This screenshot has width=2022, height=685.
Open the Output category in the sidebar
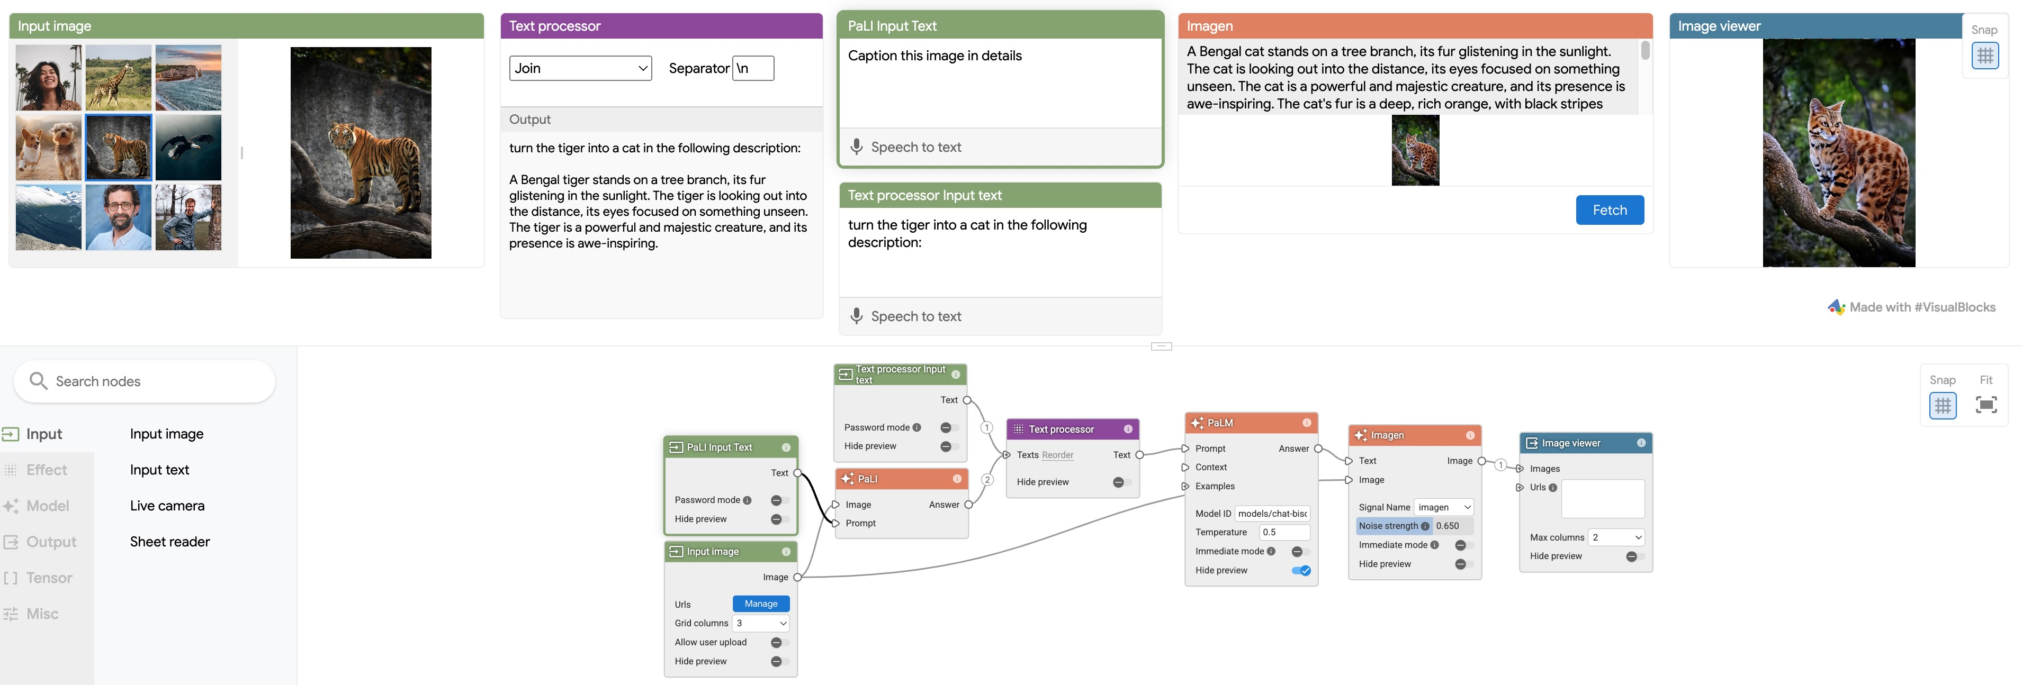[x=50, y=542]
